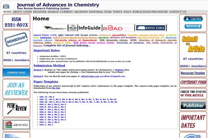The image size is (208, 138).
Task: Select TOPICS in the navigation bar
Action: (118, 12)
